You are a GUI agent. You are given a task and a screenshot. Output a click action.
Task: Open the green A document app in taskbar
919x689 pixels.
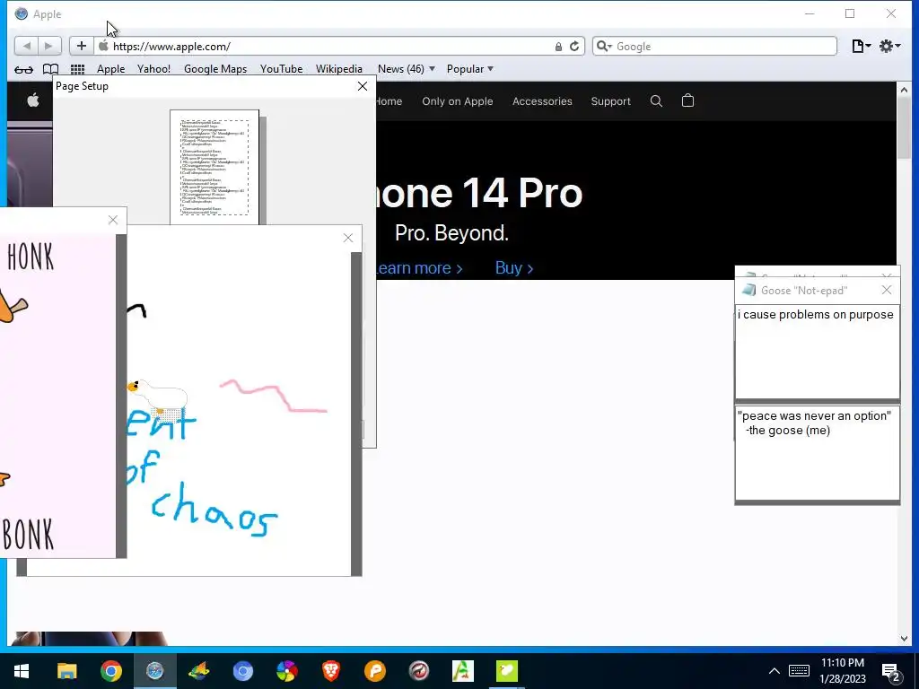(463, 671)
